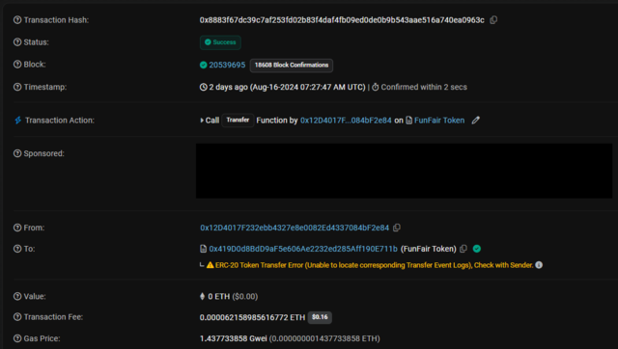The image size is (618, 349).
Task: Click the Transfer function badge
Action: point(238,120)
